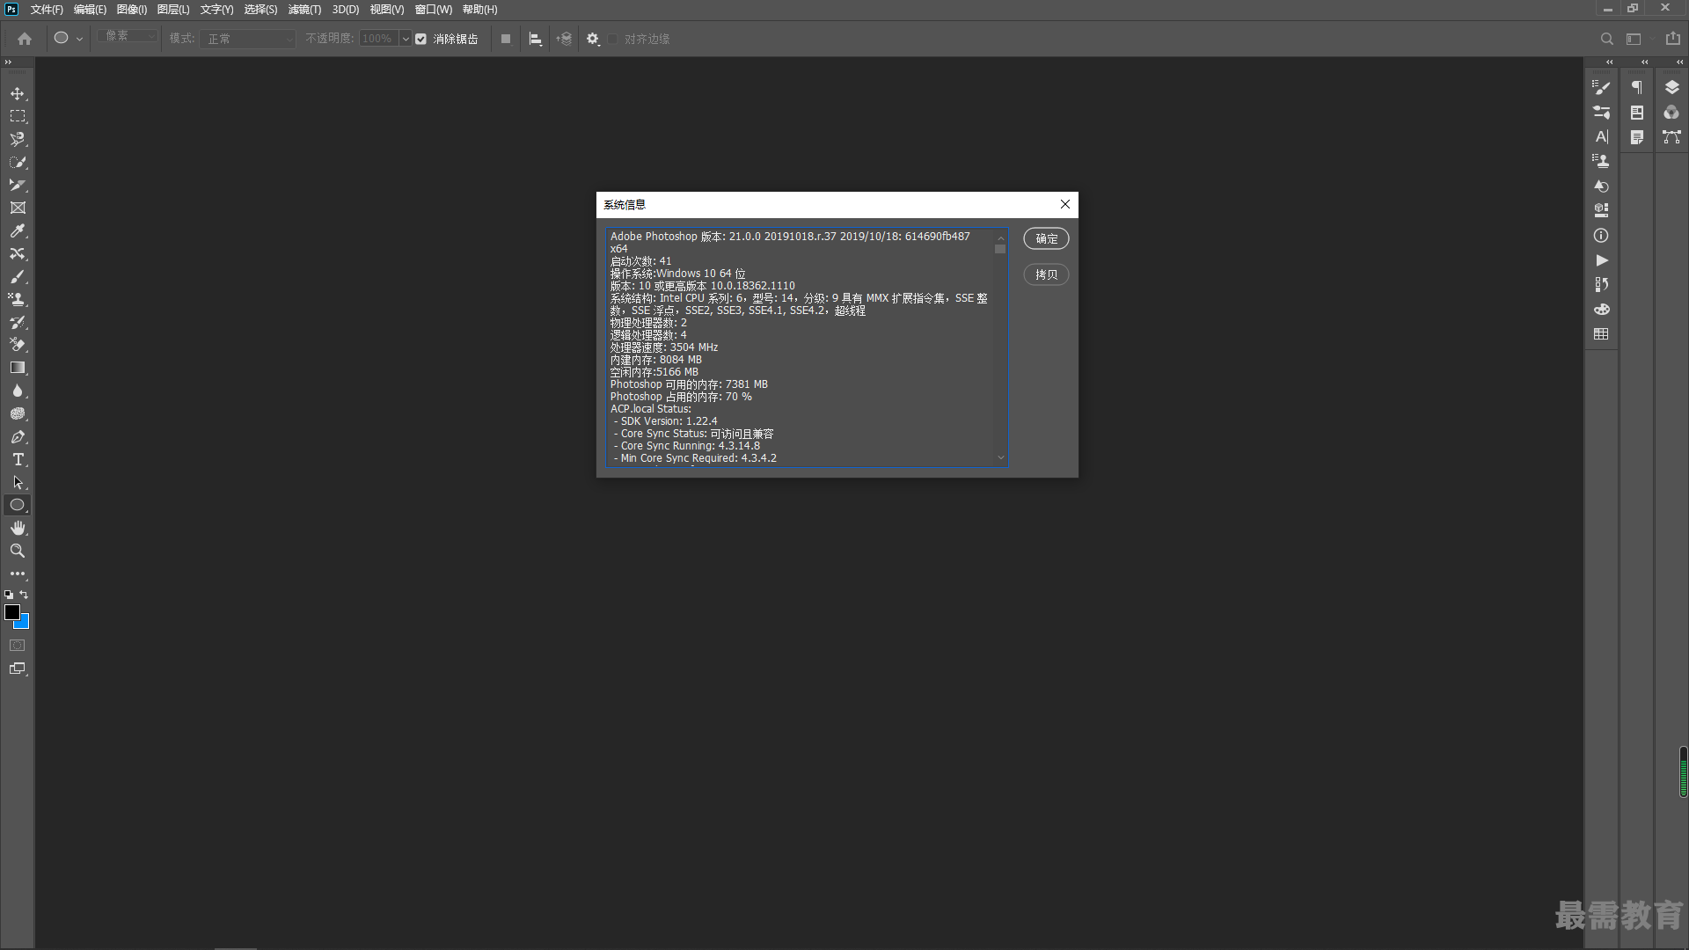The image size is (1689, 950).
Task: Open the 不透明度 opacity slider dropdown
Action: click(406, 39)
